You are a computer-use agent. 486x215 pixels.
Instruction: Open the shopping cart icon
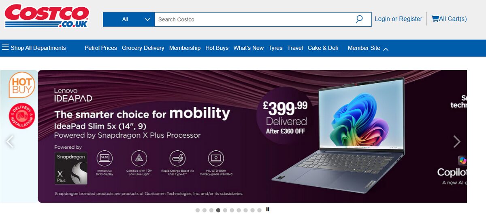pyautogui.click(x=435, y=19)
